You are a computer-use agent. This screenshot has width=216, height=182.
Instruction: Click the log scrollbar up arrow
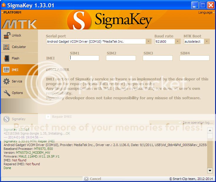click(x=210, y=130)
